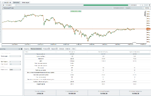Viewport: 151px width, 96px height.
Task: Select the 'Средняя сделка' row
Action: [x=87, y=84]
